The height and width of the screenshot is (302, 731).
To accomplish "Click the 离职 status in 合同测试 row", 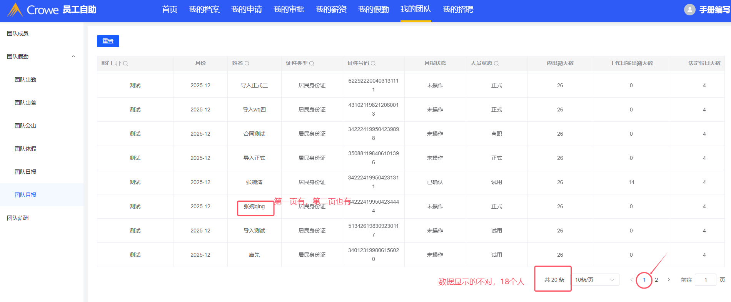I will coord(497,134).
